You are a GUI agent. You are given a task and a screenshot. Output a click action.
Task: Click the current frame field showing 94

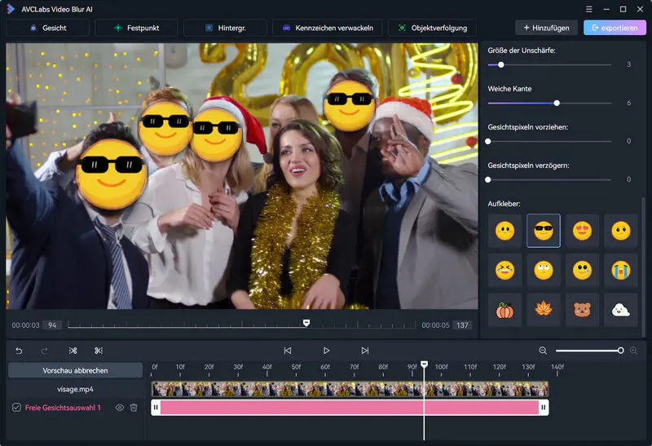[52, 325]
